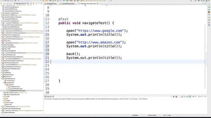Select the build folder

(8, 97)
